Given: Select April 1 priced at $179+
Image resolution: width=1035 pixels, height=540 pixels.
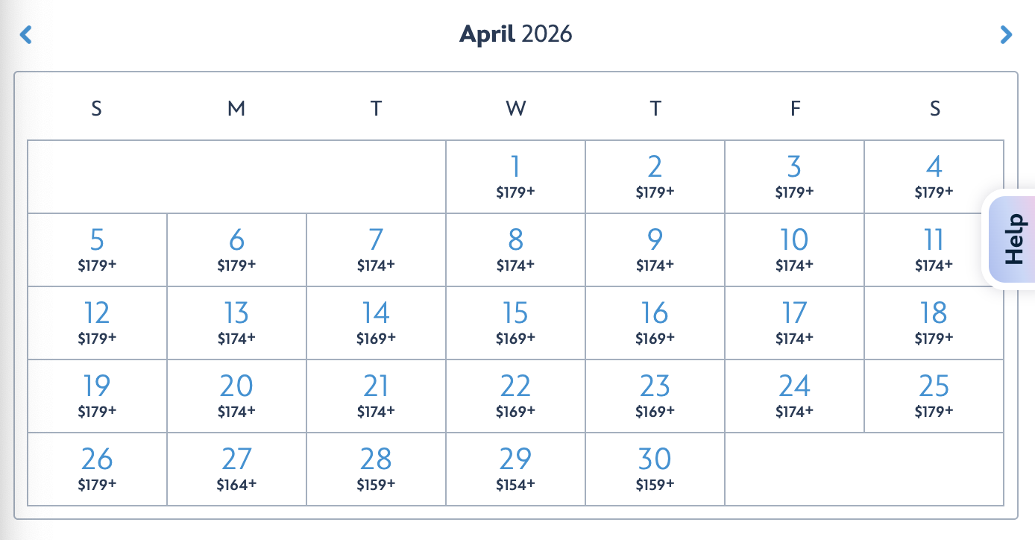Looking at the screenshot, I should pos(515,177).
